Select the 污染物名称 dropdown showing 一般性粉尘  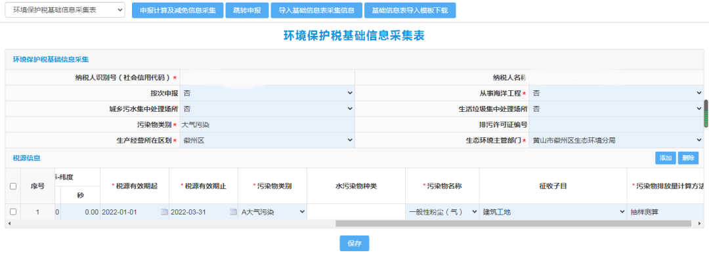(442, 212)
